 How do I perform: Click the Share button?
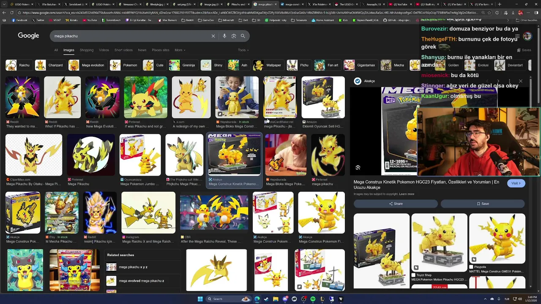click(396, 204)
